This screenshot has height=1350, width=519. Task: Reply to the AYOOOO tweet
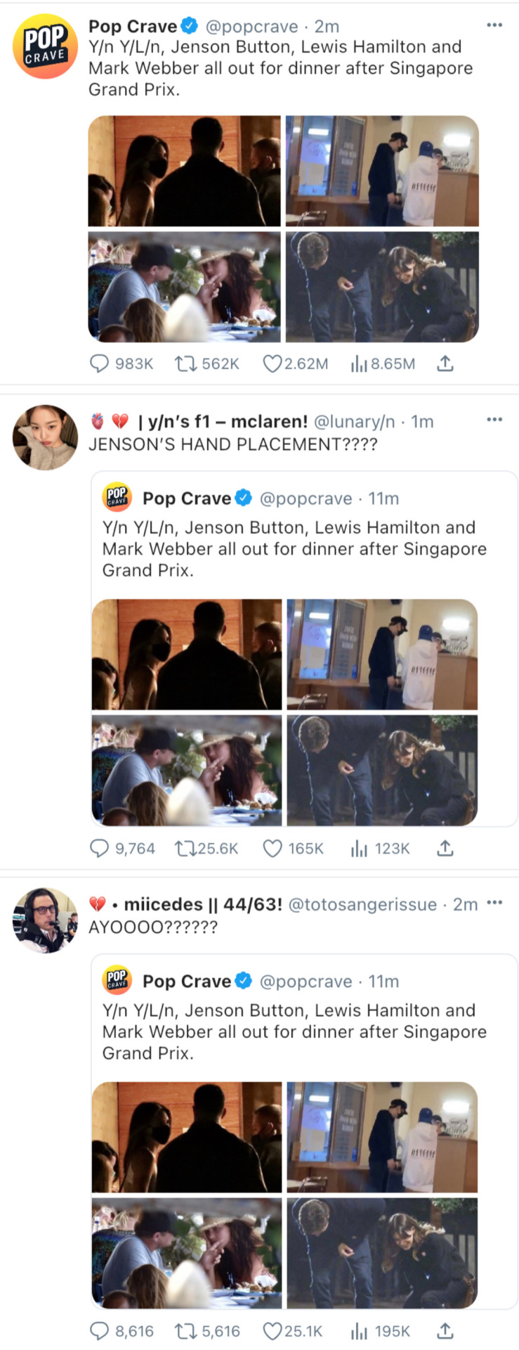coord(99,1331)
